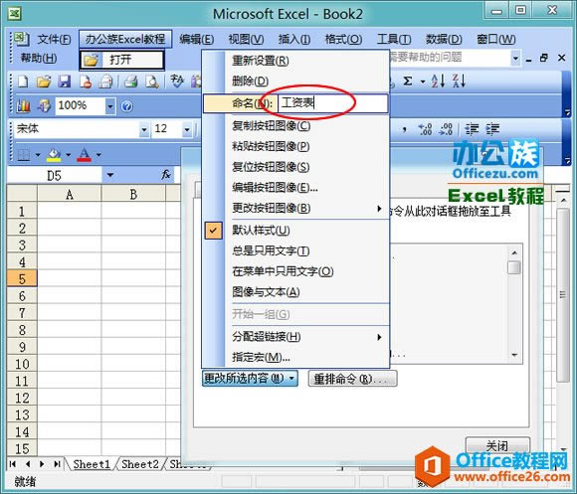Click the Sort Descending Z-A icon
Viewport: 577px width, 494px height.
click(459, 81)
